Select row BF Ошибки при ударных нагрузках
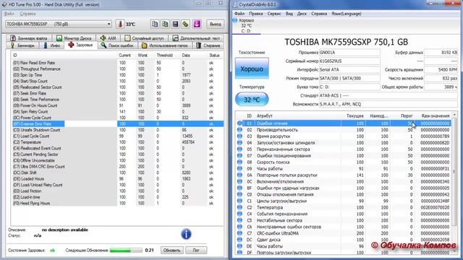This screenshot has height=260, width=463. tap(344, 188)
